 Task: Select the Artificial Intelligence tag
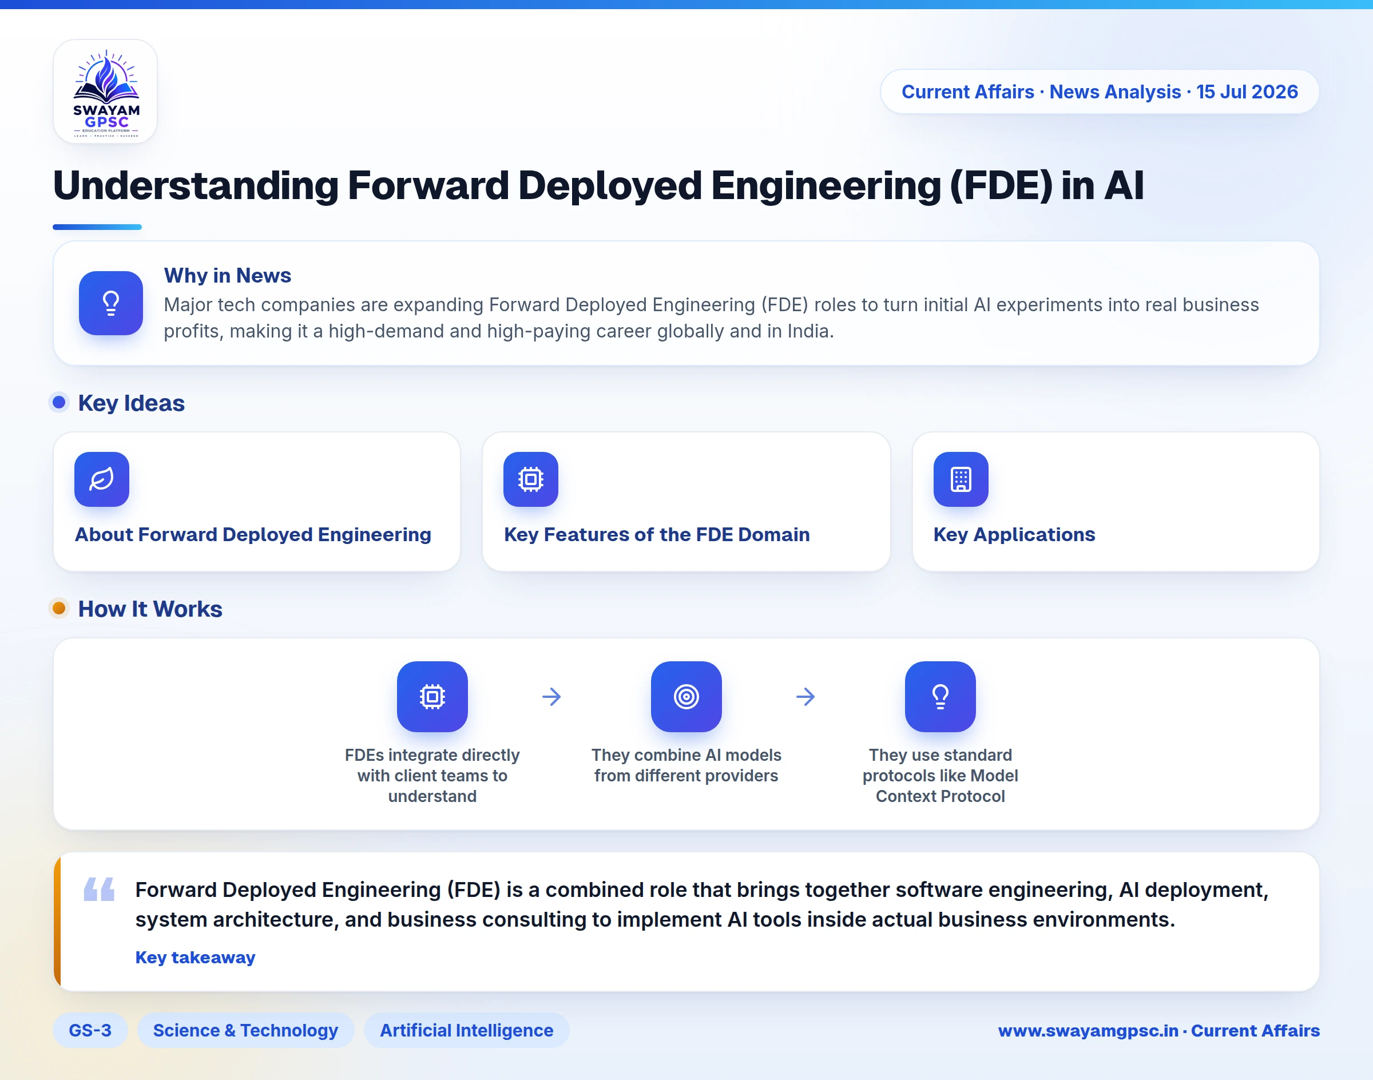tap(467, 1030)
